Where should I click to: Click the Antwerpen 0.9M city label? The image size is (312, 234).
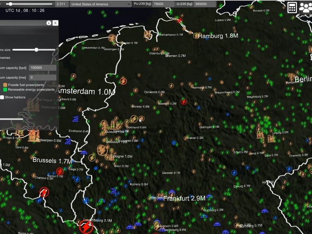coord(49,140)
